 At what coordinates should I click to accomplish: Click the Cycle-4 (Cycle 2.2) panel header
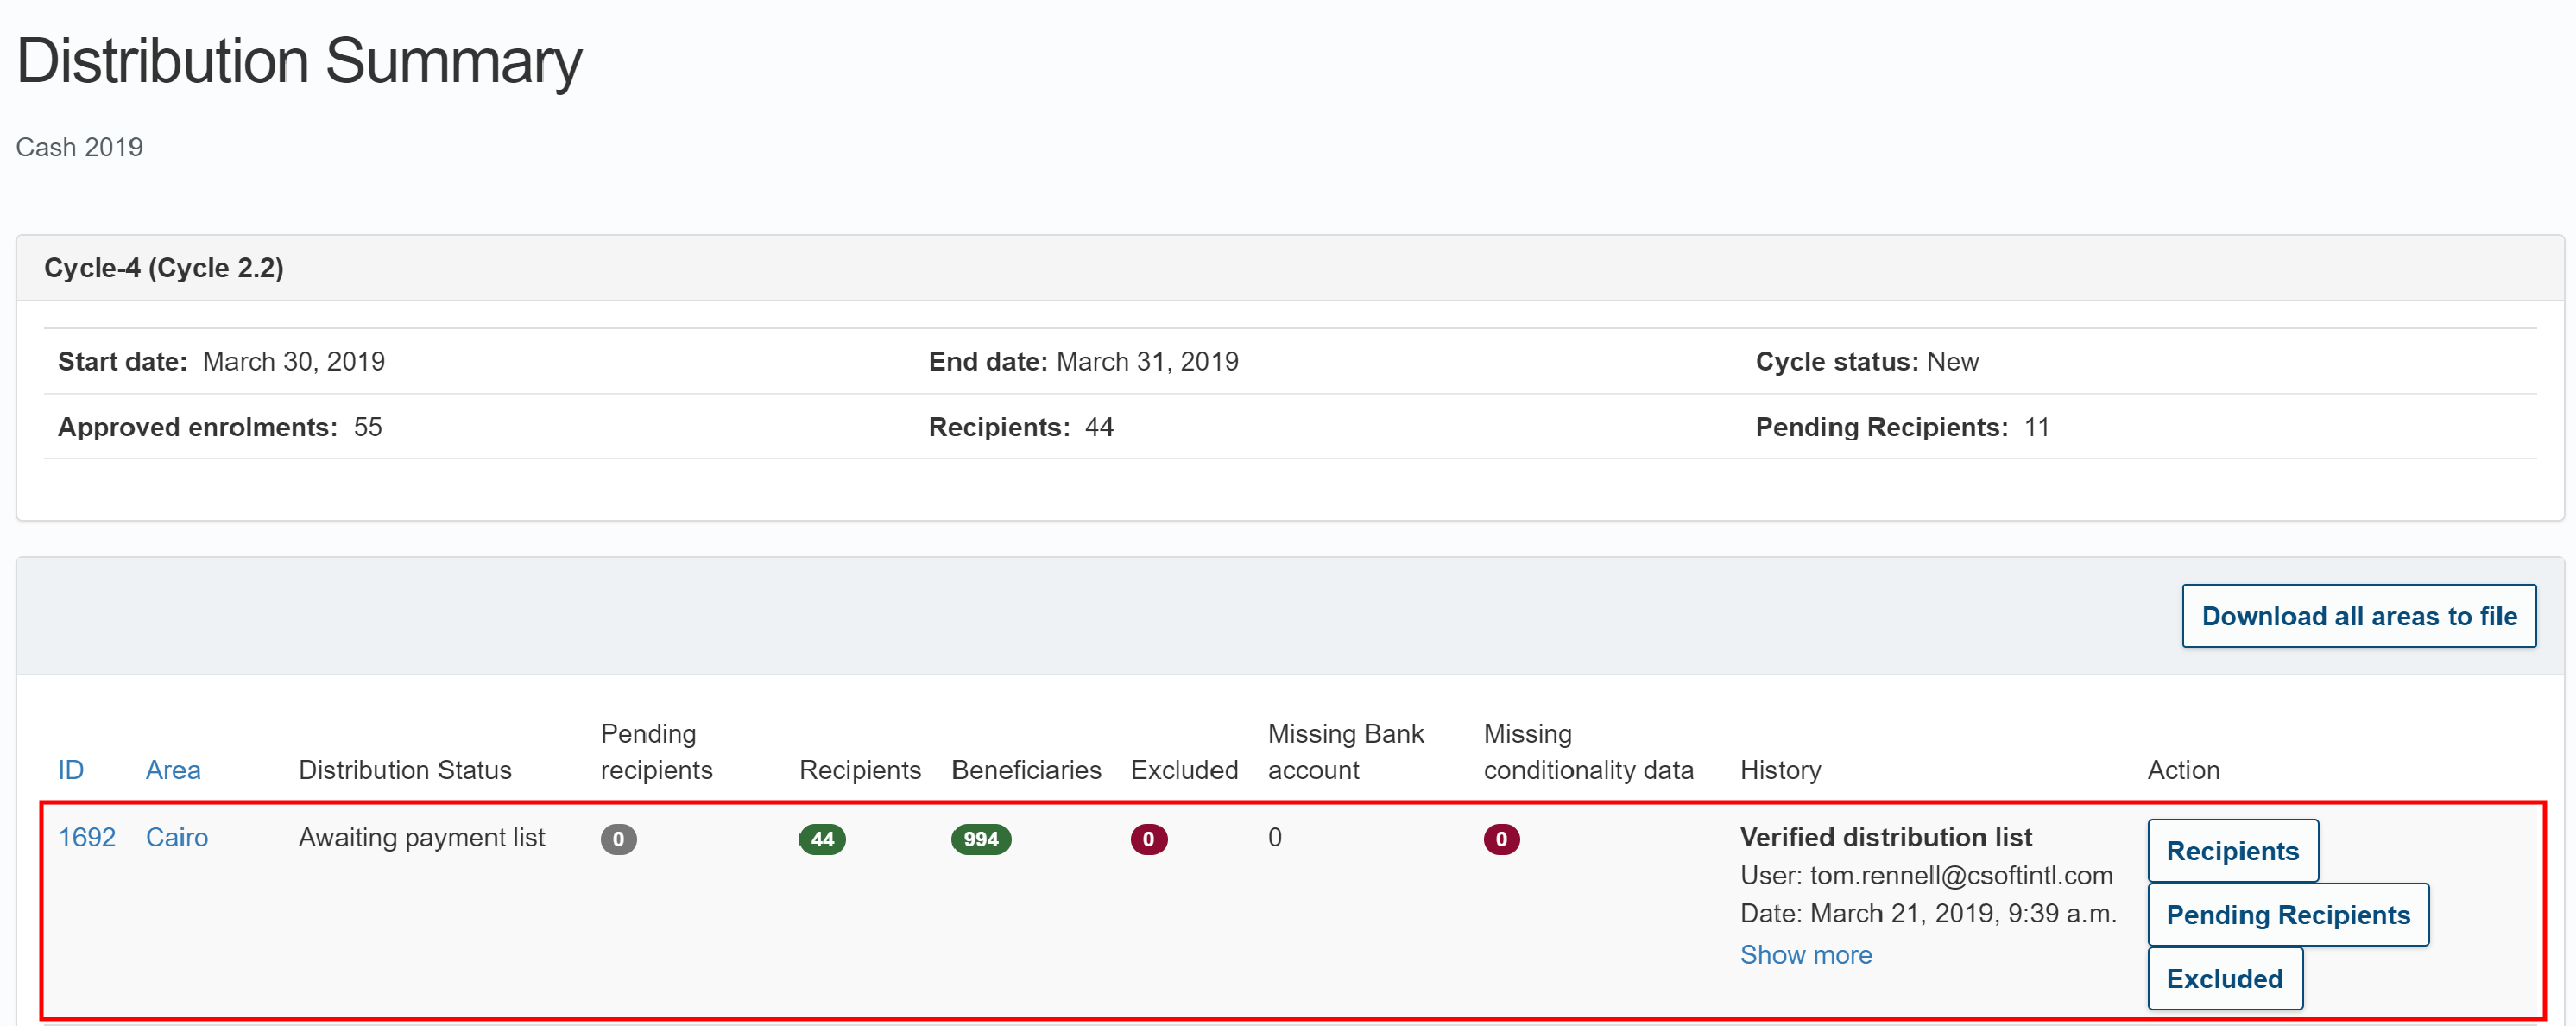[164, 268]
